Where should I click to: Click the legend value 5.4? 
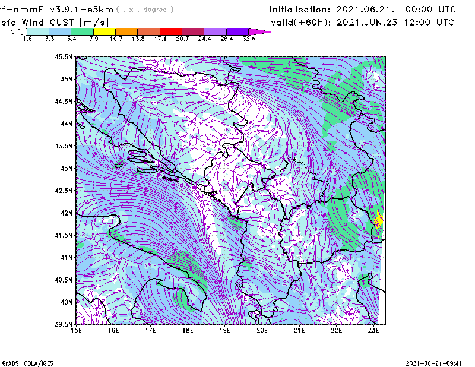[71, 39]
